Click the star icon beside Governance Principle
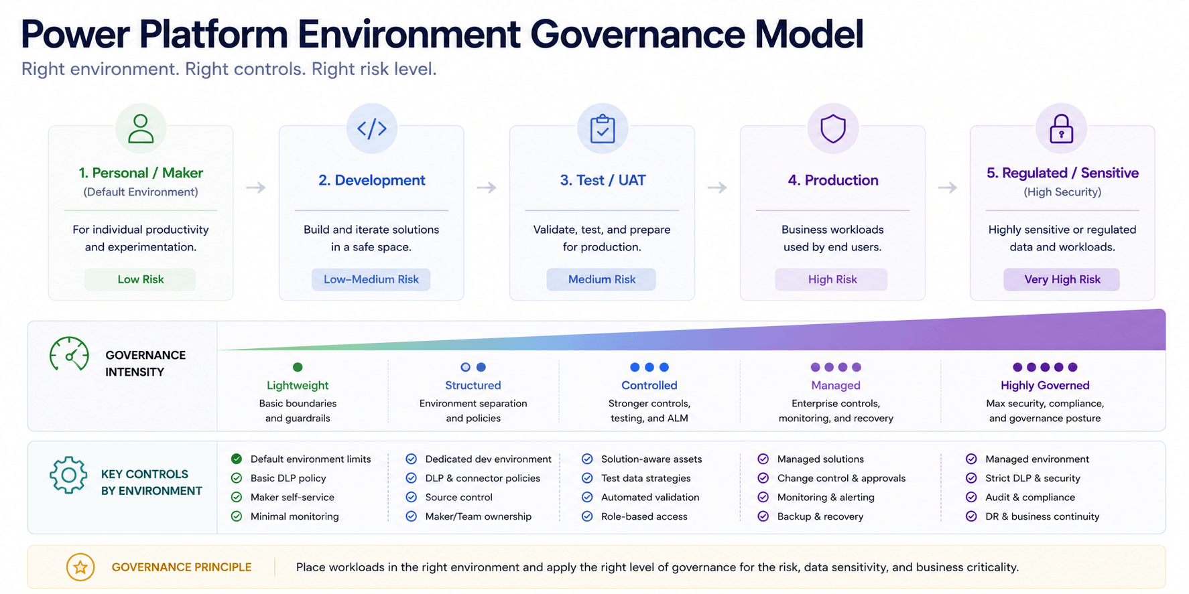 80,567
